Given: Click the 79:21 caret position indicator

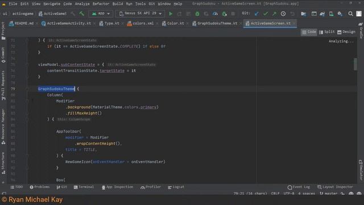Looking at the screenshot, I should point(250,194).
